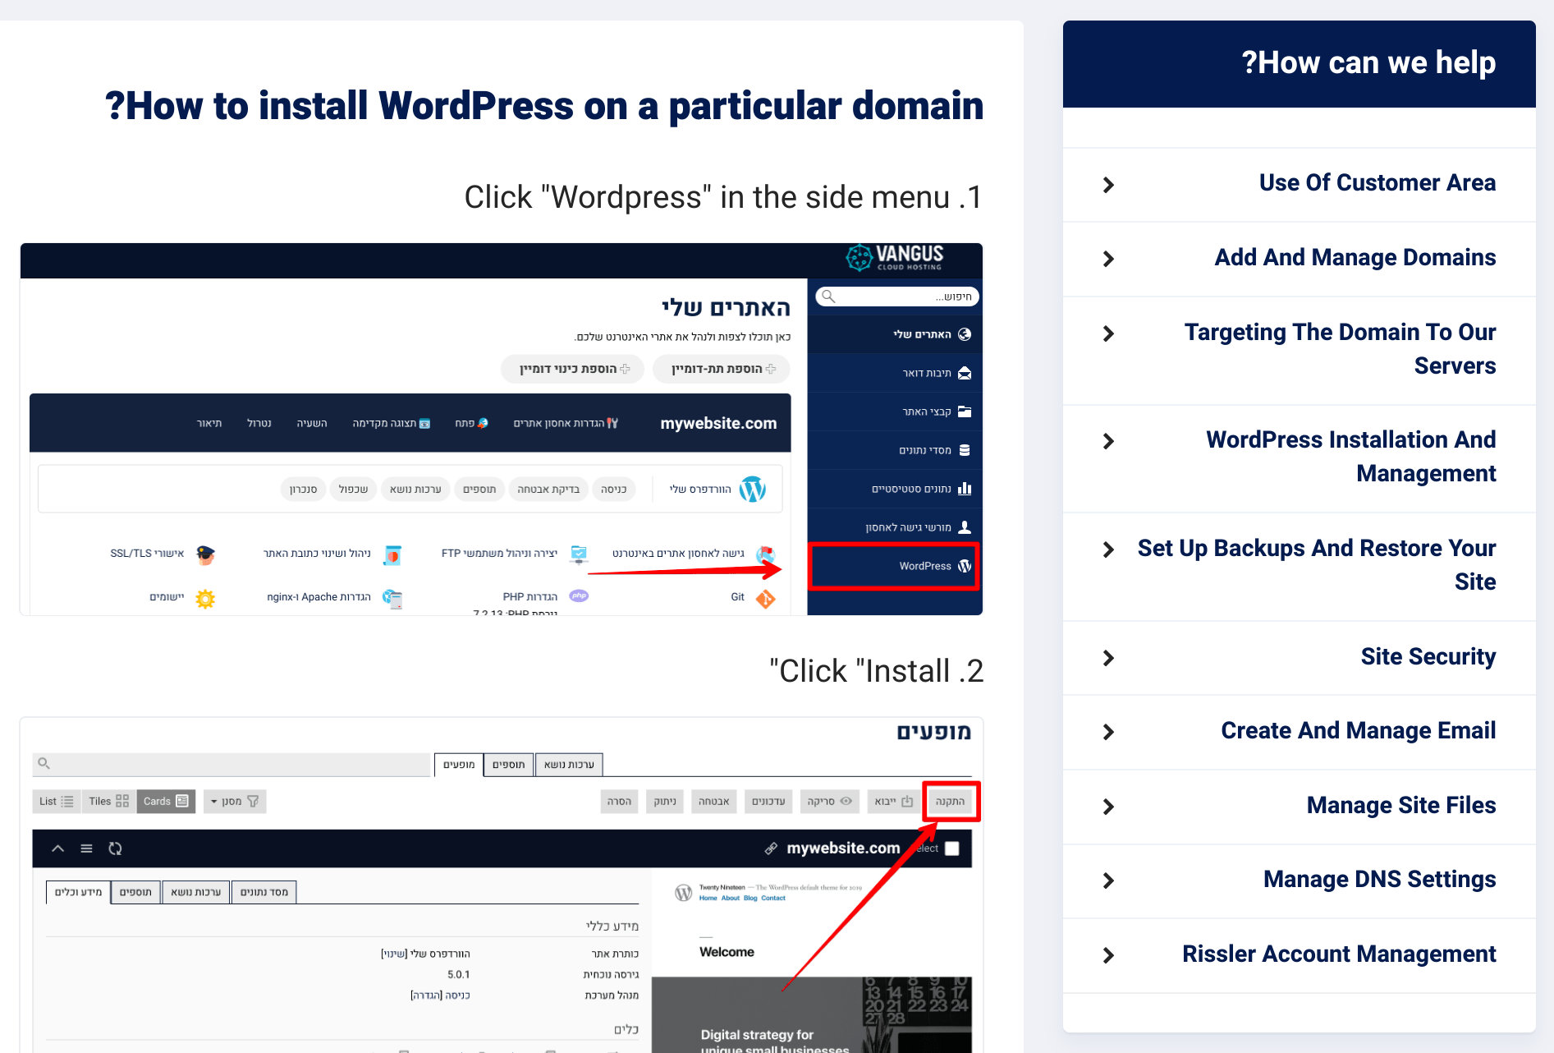This screenshot has width=1554, height=1053.
Task: Switch to the List view
Action: 57,801
